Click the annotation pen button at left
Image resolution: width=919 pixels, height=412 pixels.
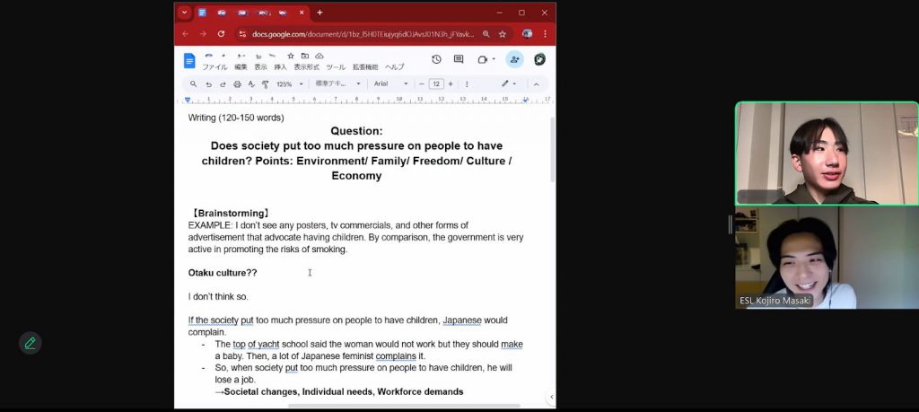[30, 343]
